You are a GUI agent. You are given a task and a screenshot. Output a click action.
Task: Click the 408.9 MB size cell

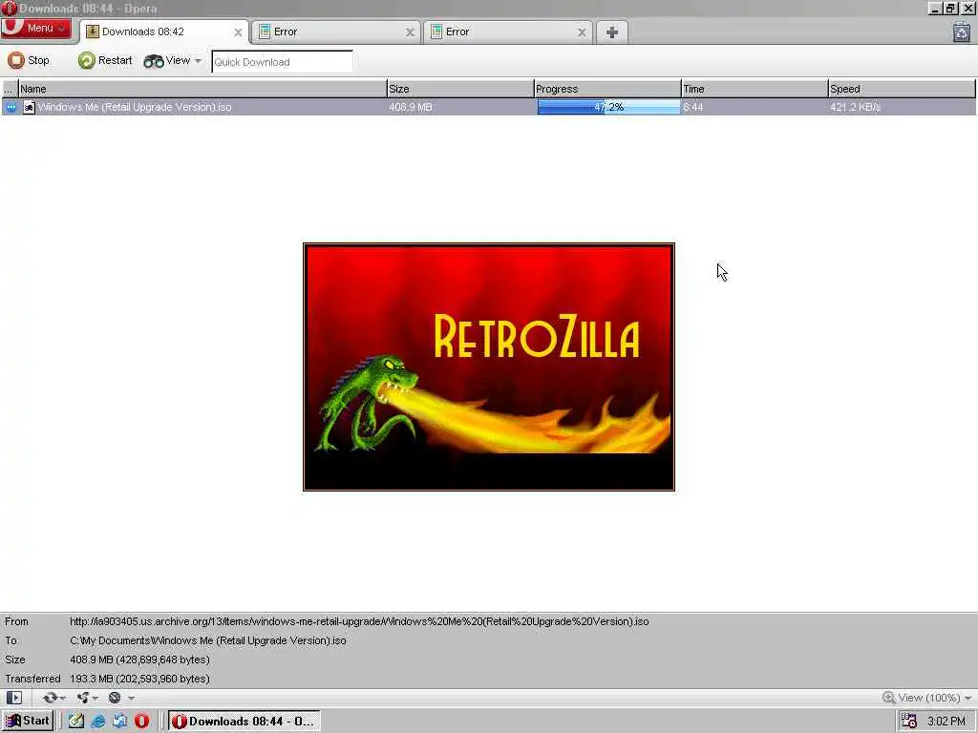pyautogui.click(x=411, y=107)
